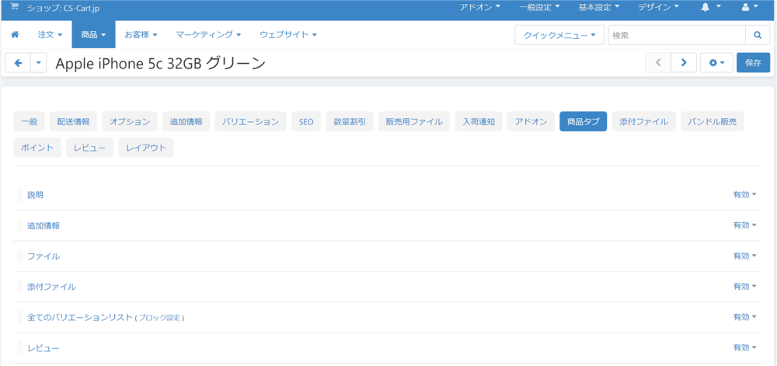Select the 商品タブ tab
The width and height of the screenshot is (777, 366).
(x=584, y=121)
